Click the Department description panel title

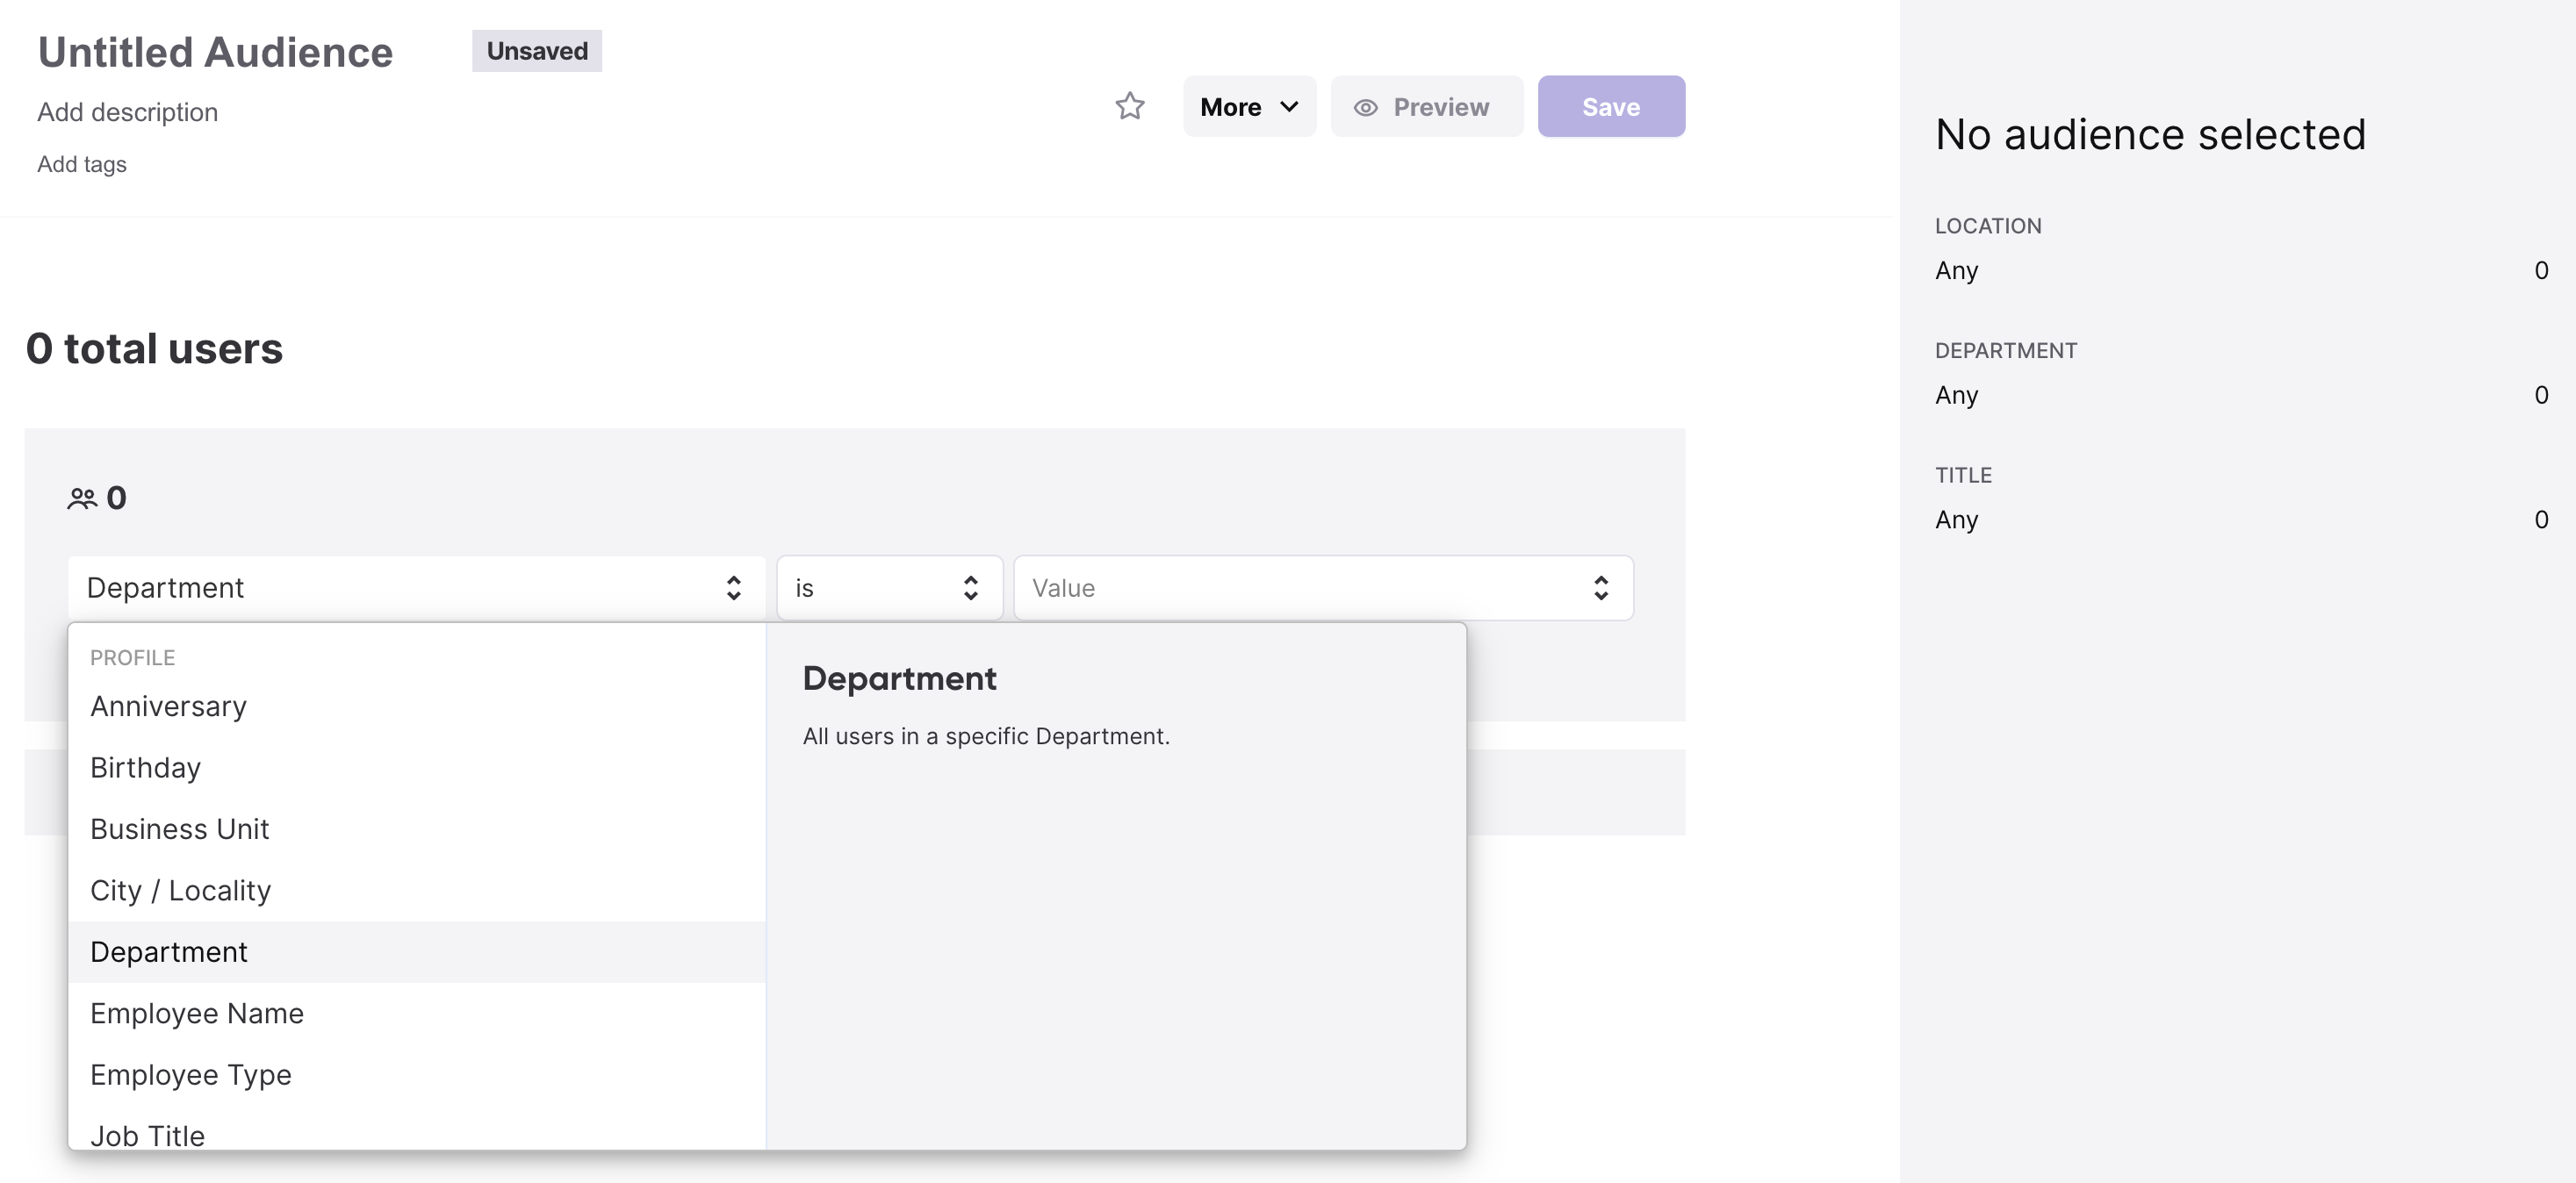[x=899, y=678]
